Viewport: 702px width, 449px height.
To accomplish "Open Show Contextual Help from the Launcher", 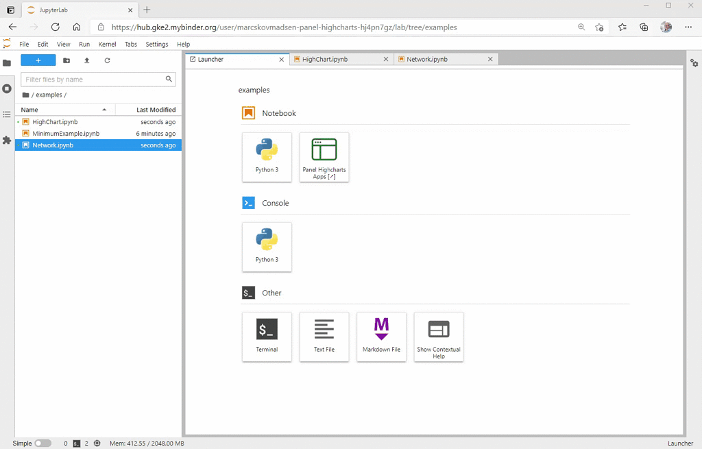I will [438, 337].
